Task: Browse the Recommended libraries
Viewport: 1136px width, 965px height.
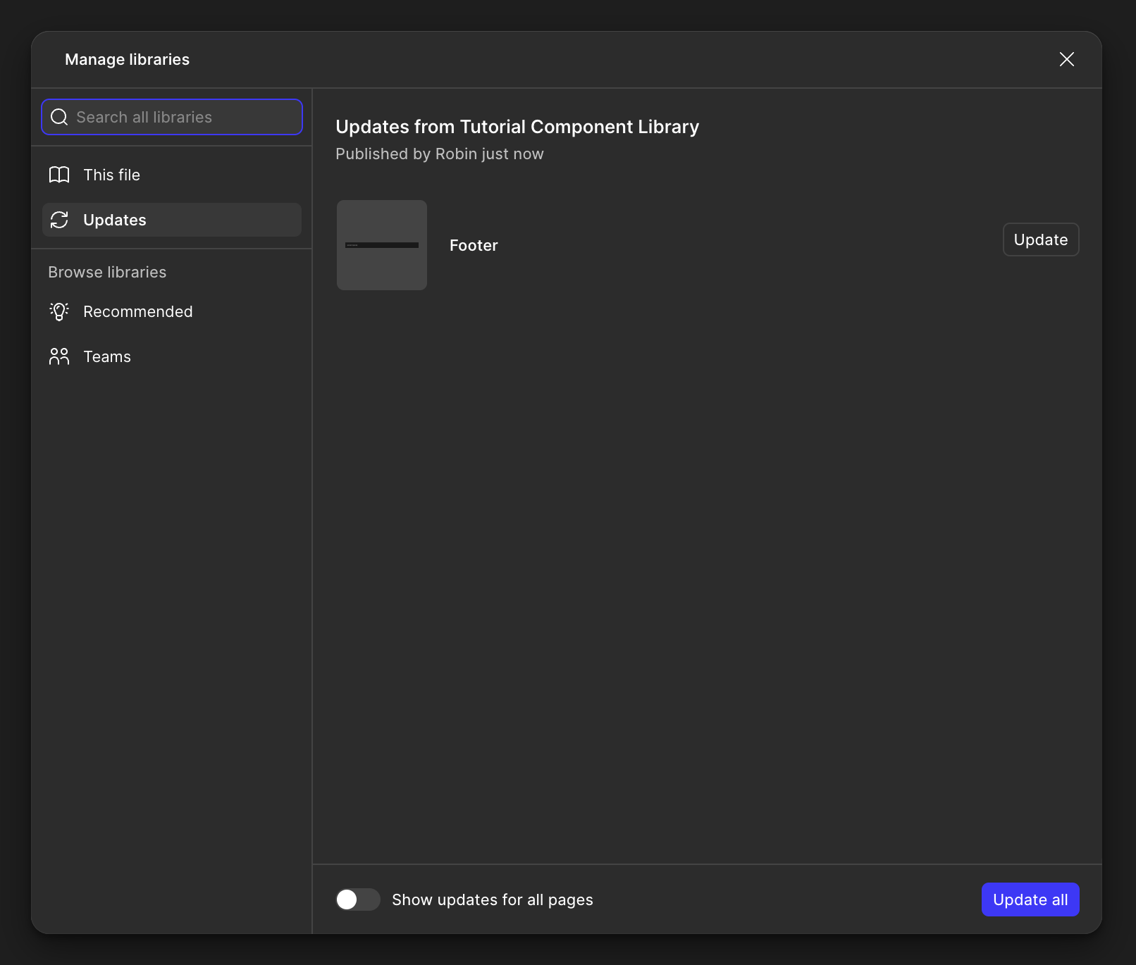Action: click(138, 311)
